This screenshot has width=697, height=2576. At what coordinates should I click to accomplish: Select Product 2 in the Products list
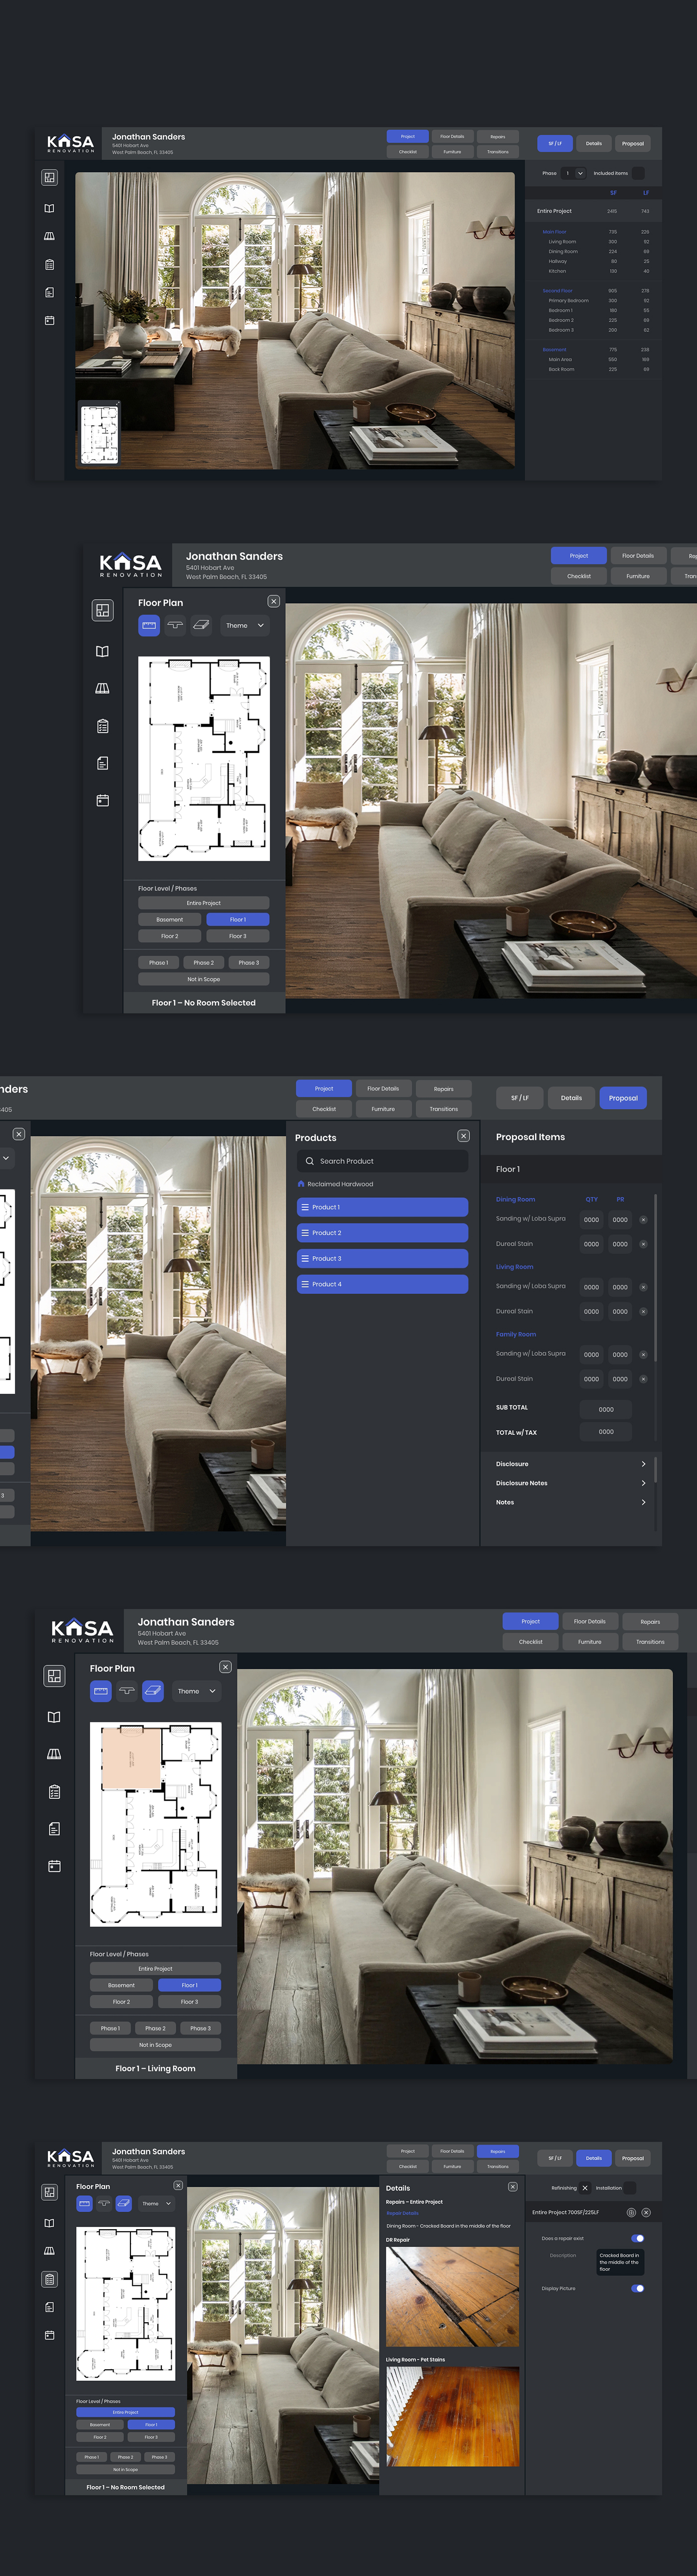tap(382, 1233)
